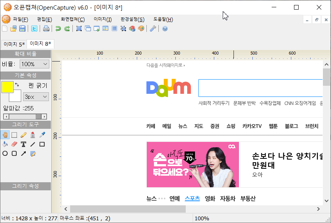
Task: Select the eyedropper color picker tool
Action: pyautogui.click(x=42, y=135)
